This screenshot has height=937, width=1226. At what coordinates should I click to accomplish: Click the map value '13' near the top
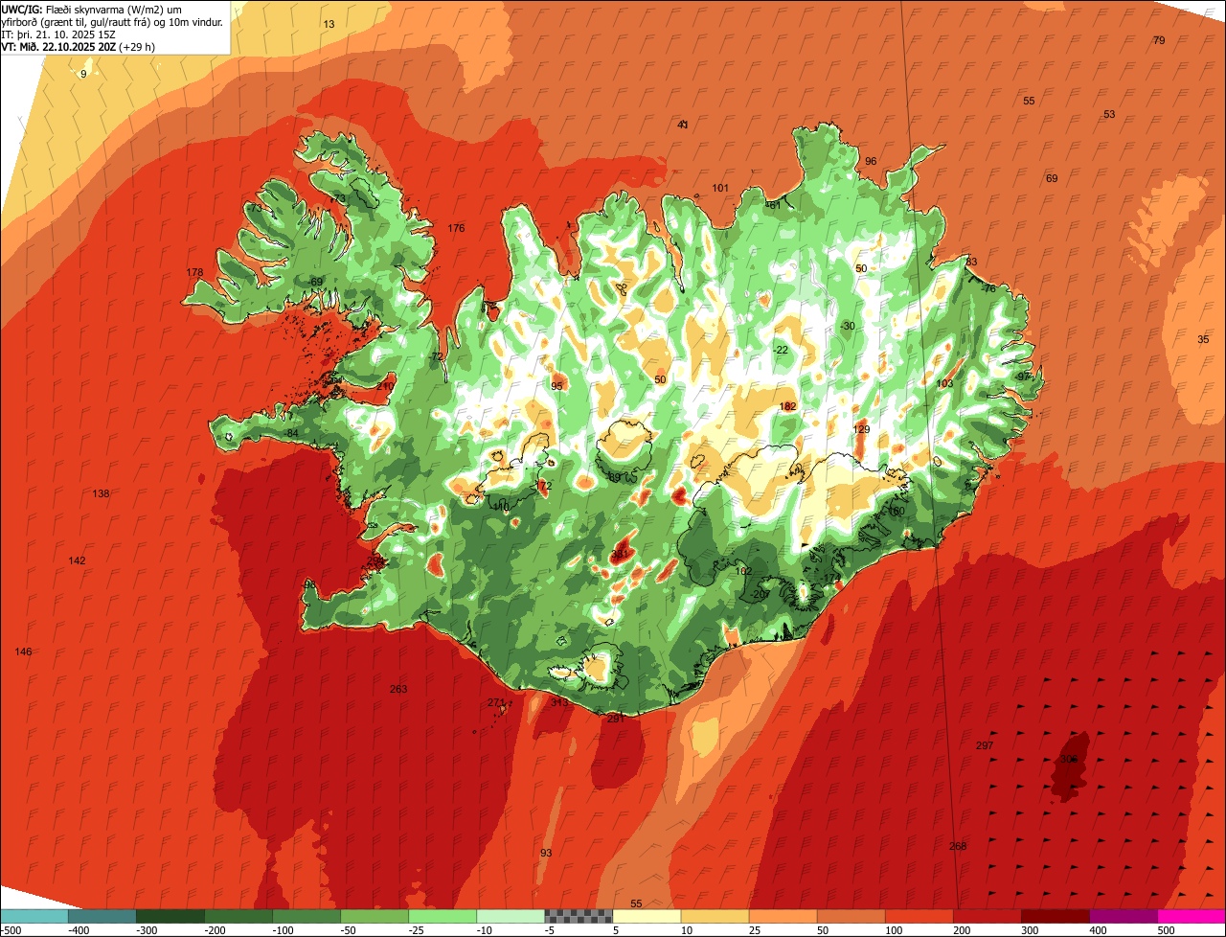click(x=329, y=24)
